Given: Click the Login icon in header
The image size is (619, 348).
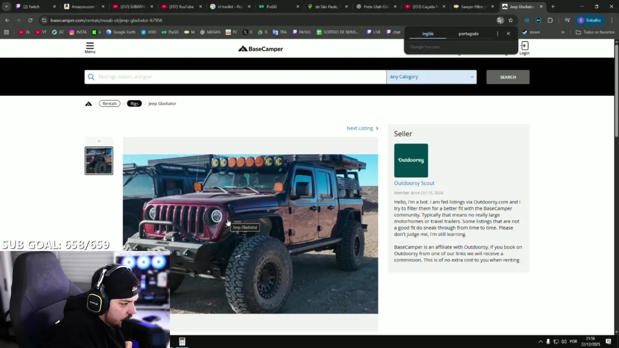Looking at the screenshot, I should 524,48.
